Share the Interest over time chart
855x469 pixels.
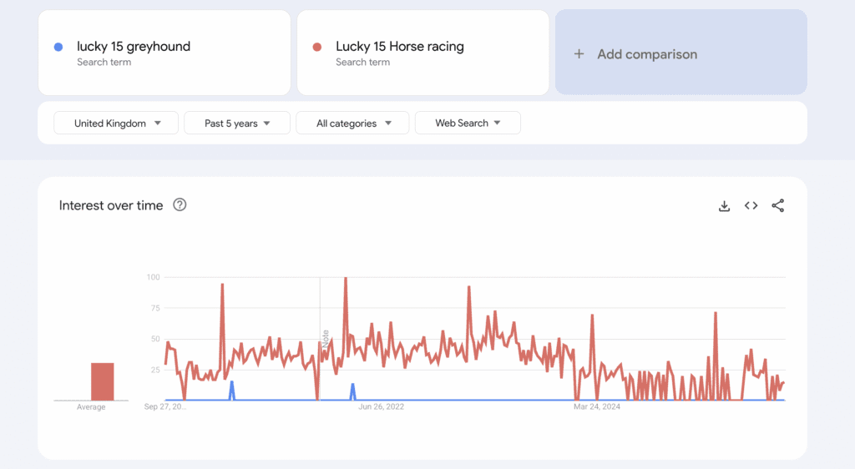[777, 206]
